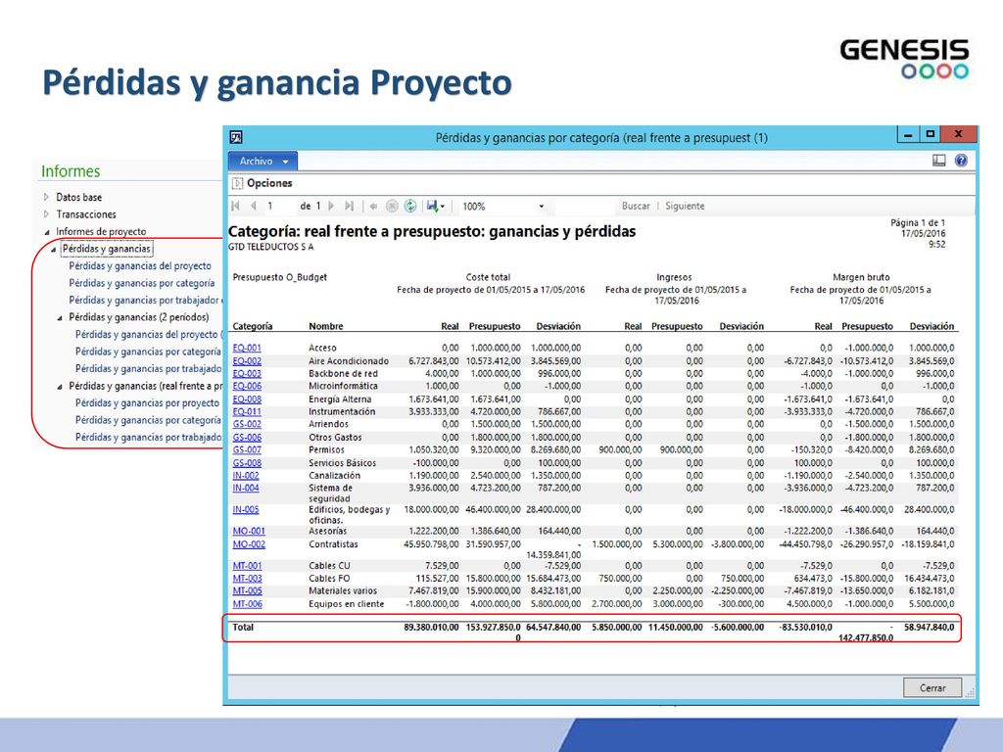Viewport: 1003px width, 752px height.
Task: Select the Contratistas name cell
Action: (x=333, y=544)
